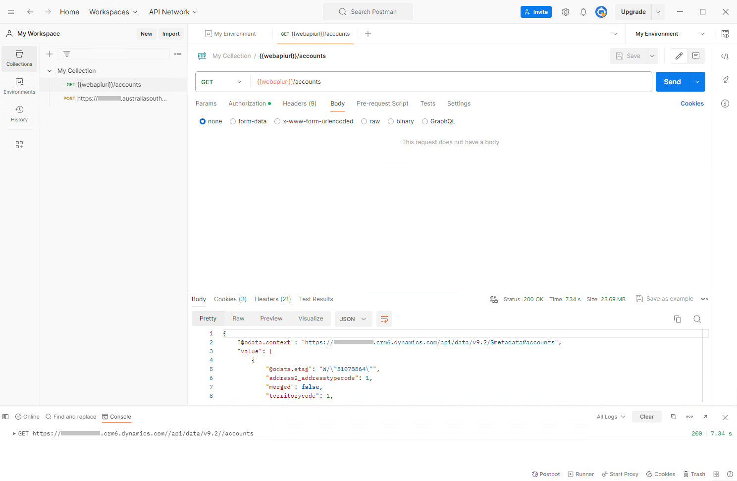Image resolution: width=737 pixels, height=481 pixels.
Task: Open the Cookies link
Action: tap(692, 104)
